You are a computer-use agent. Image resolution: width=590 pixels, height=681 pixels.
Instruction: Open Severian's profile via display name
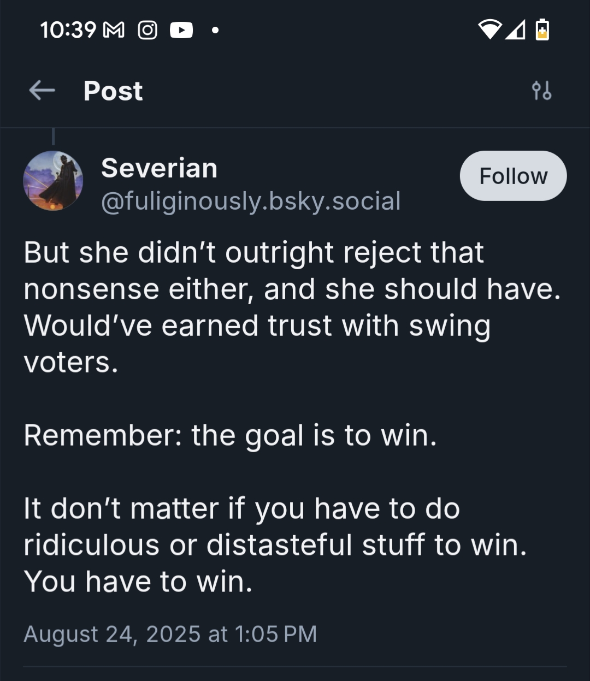coord(159,168)
